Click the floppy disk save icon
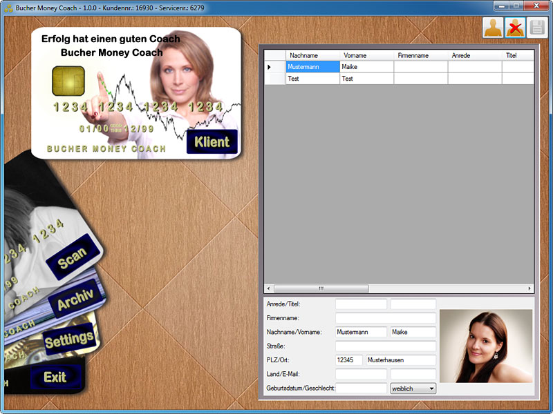Image resolution: width=553 pixels, height=414 pixels. click(537, 28)
